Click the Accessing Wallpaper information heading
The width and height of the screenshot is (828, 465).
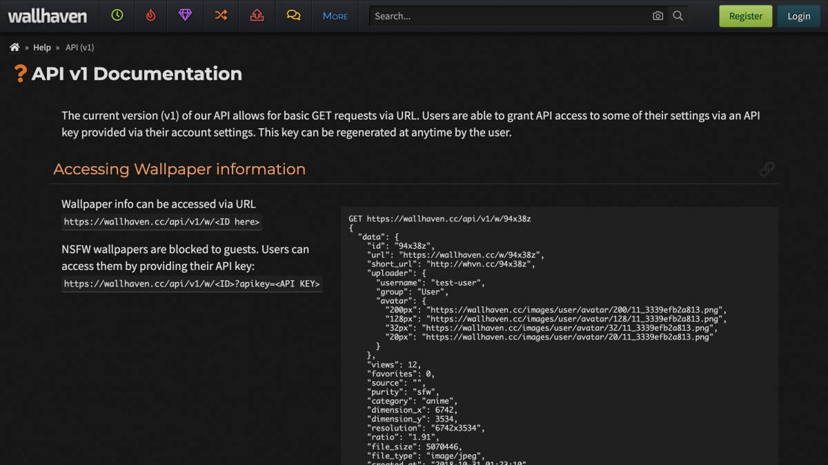179,169
